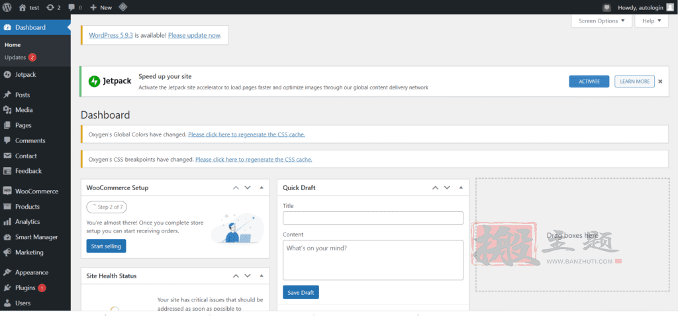The height and width of the screenshot is (316, 678).
Task: Focus the What's on your mind textarea
Action: click(x=373, y=260)
